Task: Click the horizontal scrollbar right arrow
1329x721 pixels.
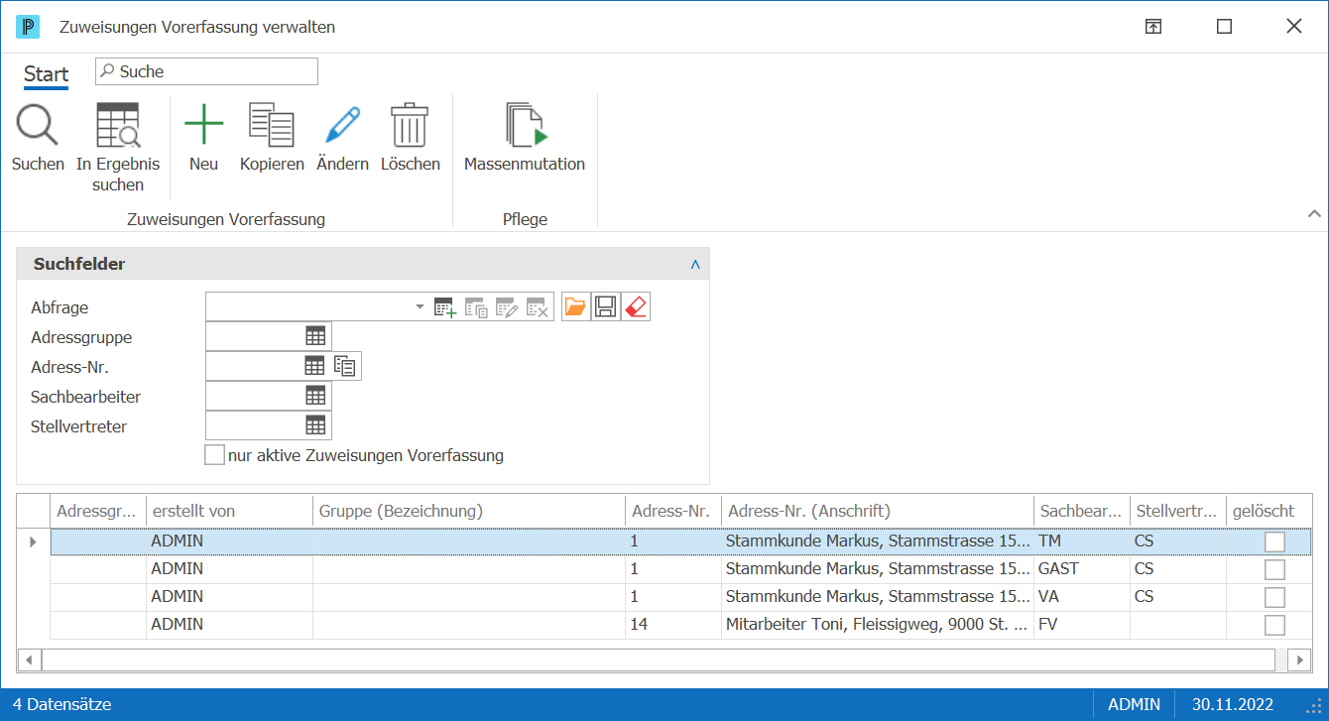Action: (1298, 660)
